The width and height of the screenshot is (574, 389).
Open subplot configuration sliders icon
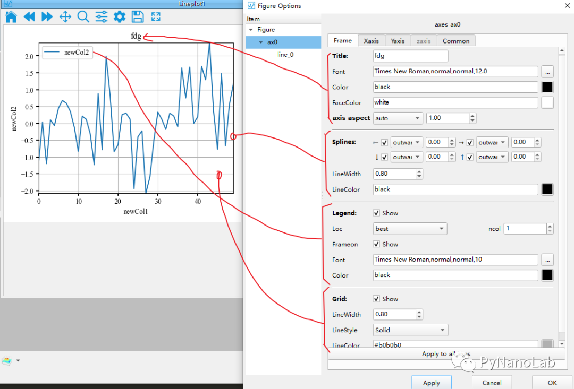coord(102,16)
